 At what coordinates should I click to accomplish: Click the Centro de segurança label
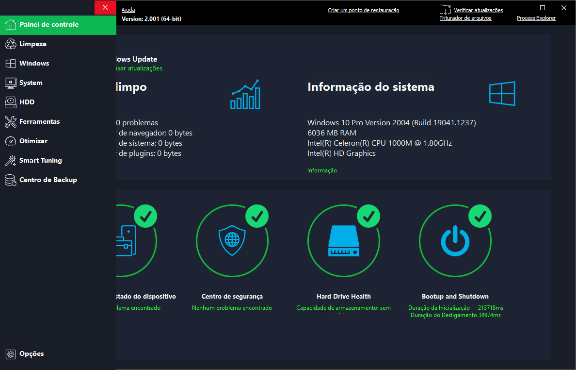(232, 297)
